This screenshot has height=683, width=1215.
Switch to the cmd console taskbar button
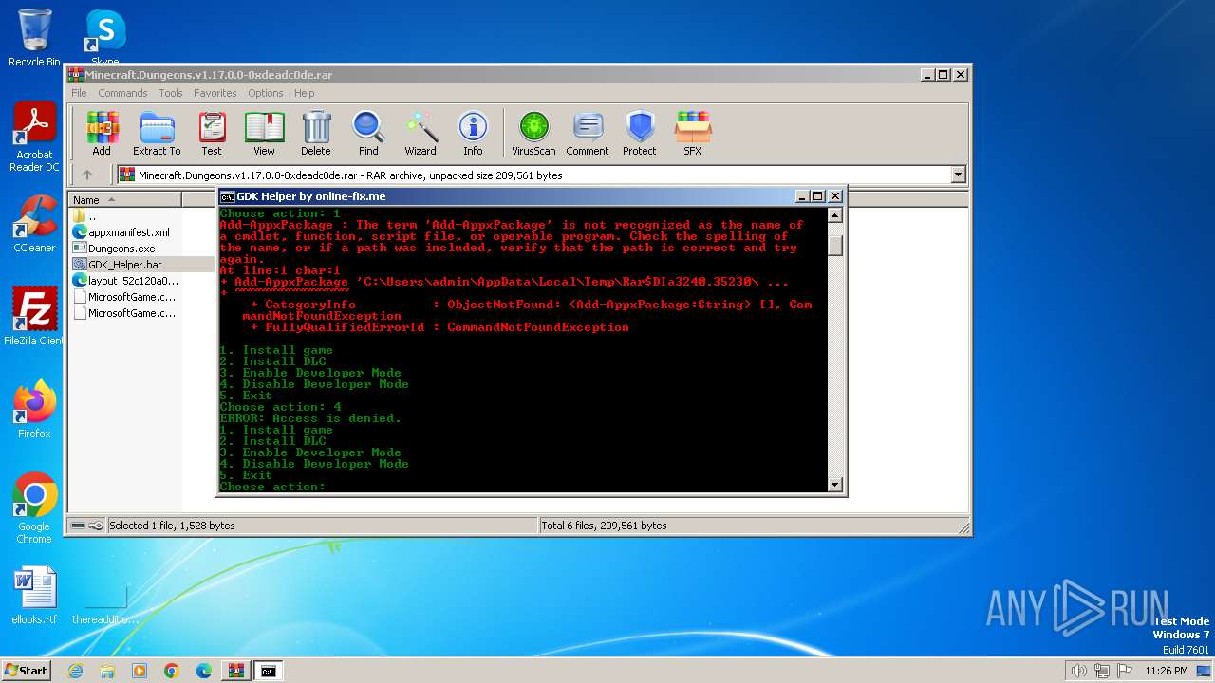point(269,671)
